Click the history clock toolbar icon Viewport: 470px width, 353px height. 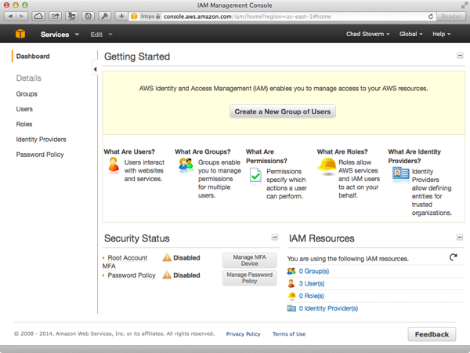pyautogui.click(x=88, y=16)
